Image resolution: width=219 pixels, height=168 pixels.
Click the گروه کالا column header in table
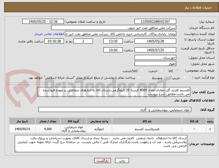click(x=73, y=121)
